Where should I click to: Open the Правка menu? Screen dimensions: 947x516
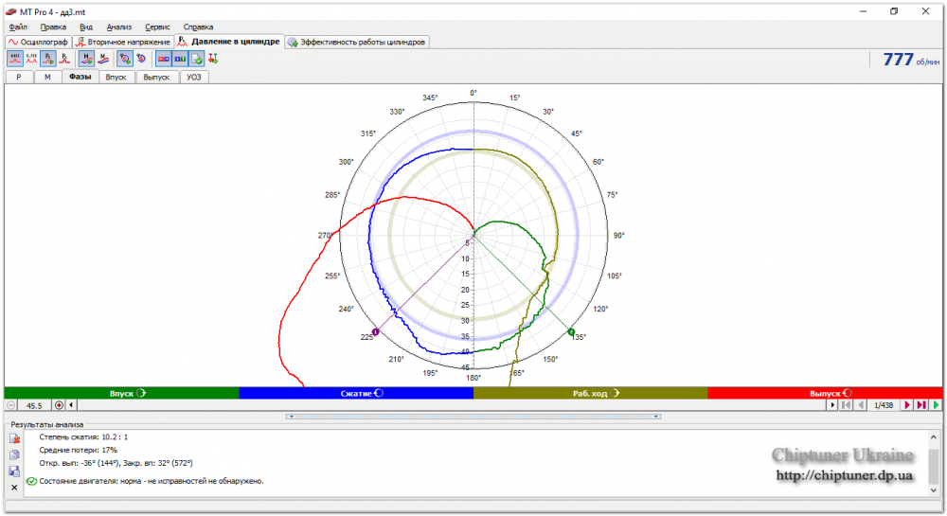(53, 27)
